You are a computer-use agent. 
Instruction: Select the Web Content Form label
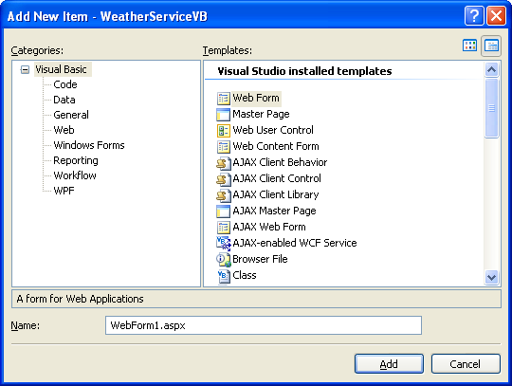276,146
